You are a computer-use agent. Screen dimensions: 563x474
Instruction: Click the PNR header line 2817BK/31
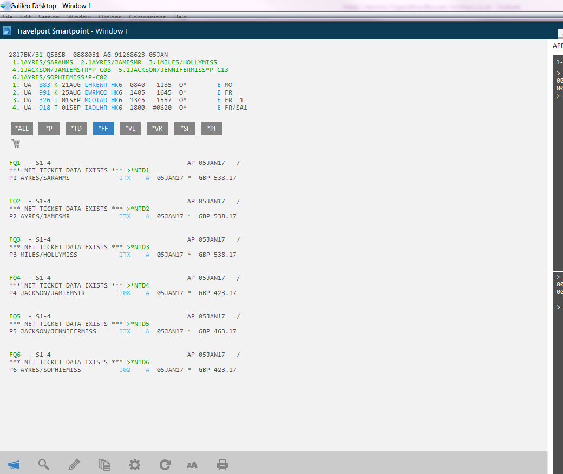(88, 55)
